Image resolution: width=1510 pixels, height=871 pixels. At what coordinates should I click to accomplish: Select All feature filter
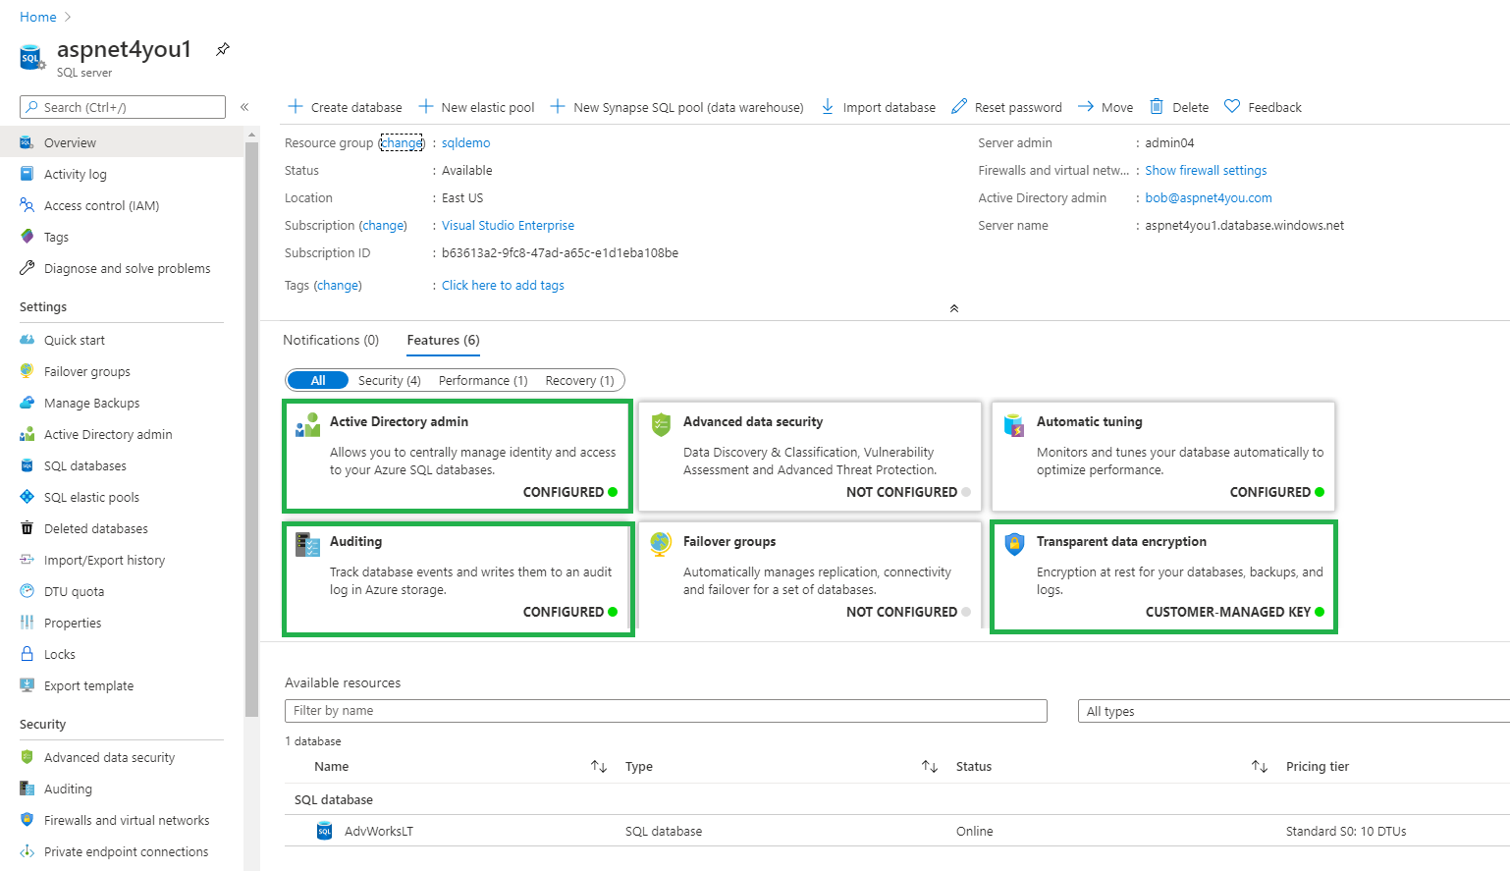(x=318, y=380)
